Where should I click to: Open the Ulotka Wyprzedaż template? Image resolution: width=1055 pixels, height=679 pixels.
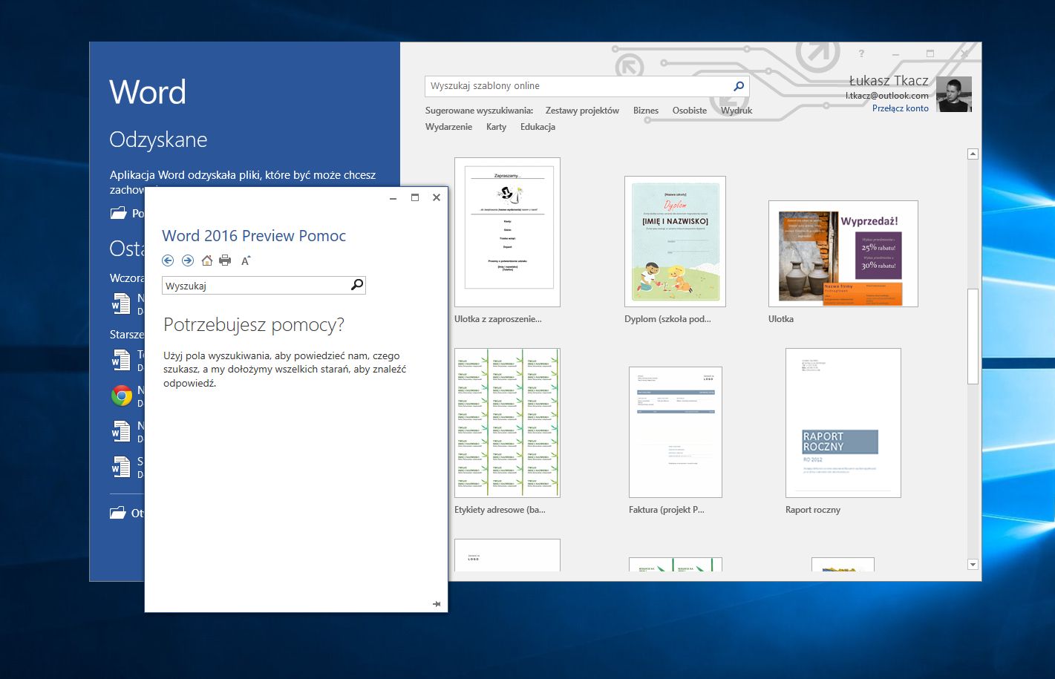(843, 254)
